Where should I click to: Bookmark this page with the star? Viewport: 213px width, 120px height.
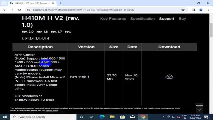coord(183,10)
